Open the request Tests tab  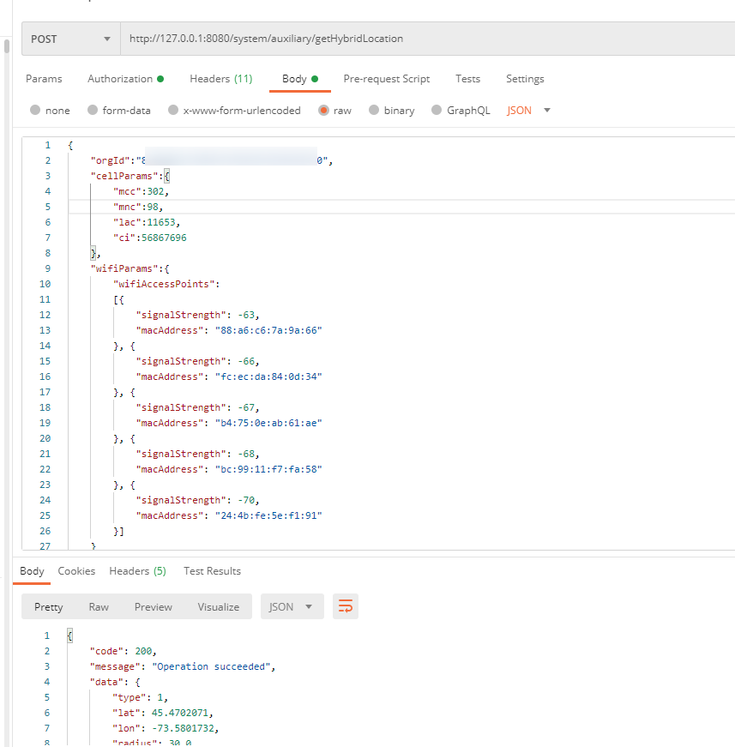coord(467,79)
